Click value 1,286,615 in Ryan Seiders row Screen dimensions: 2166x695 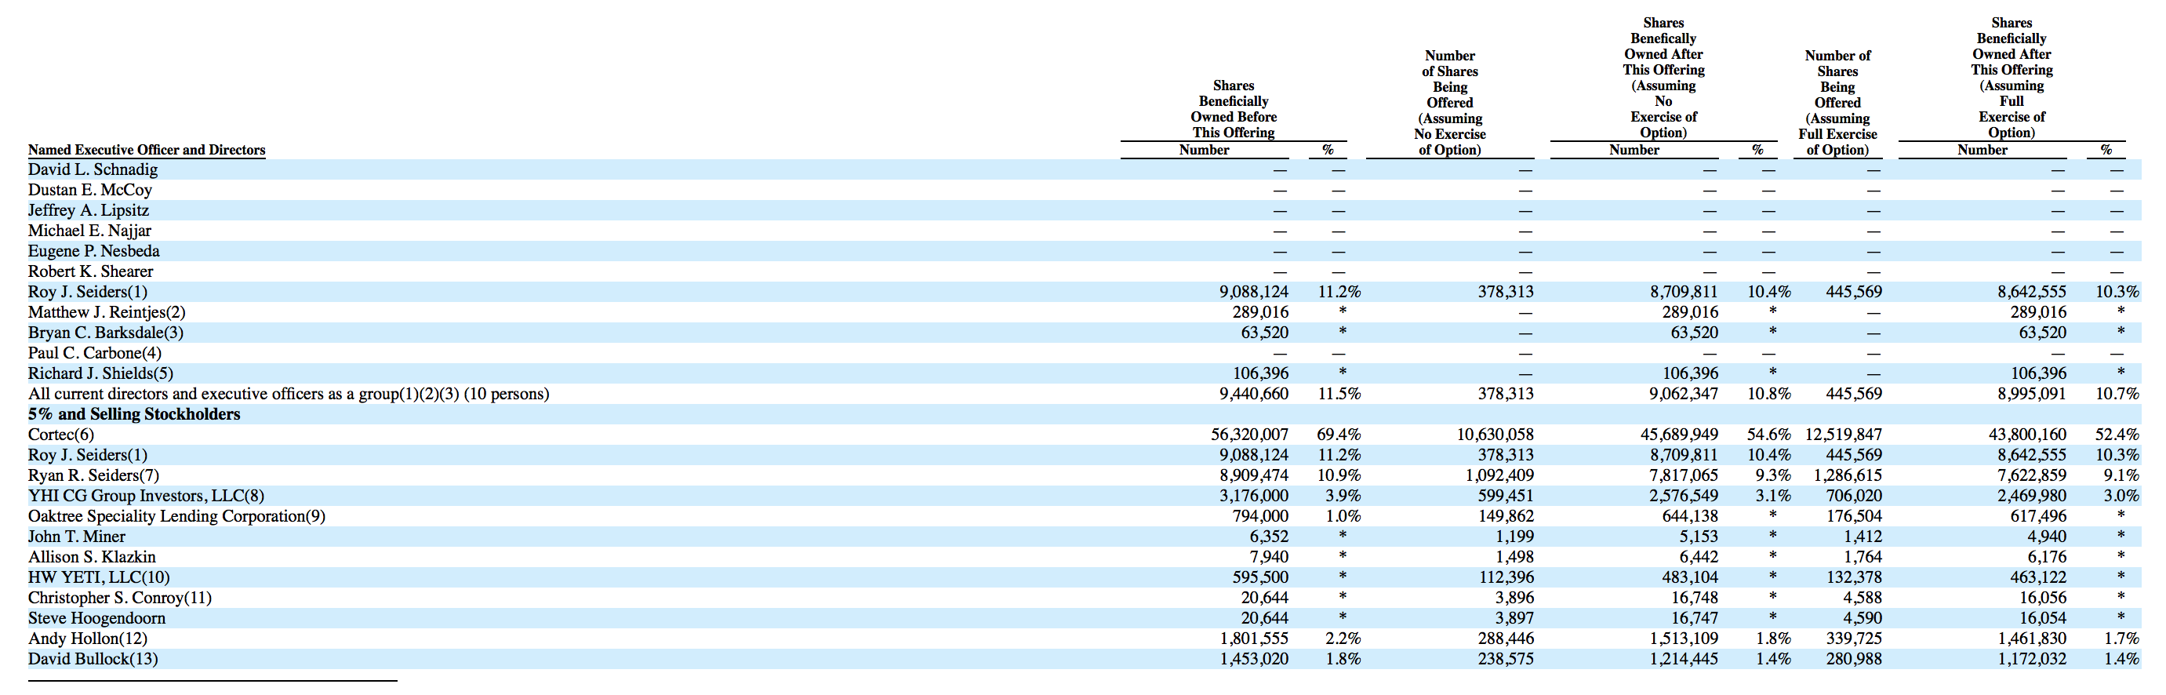[1848, 475]
